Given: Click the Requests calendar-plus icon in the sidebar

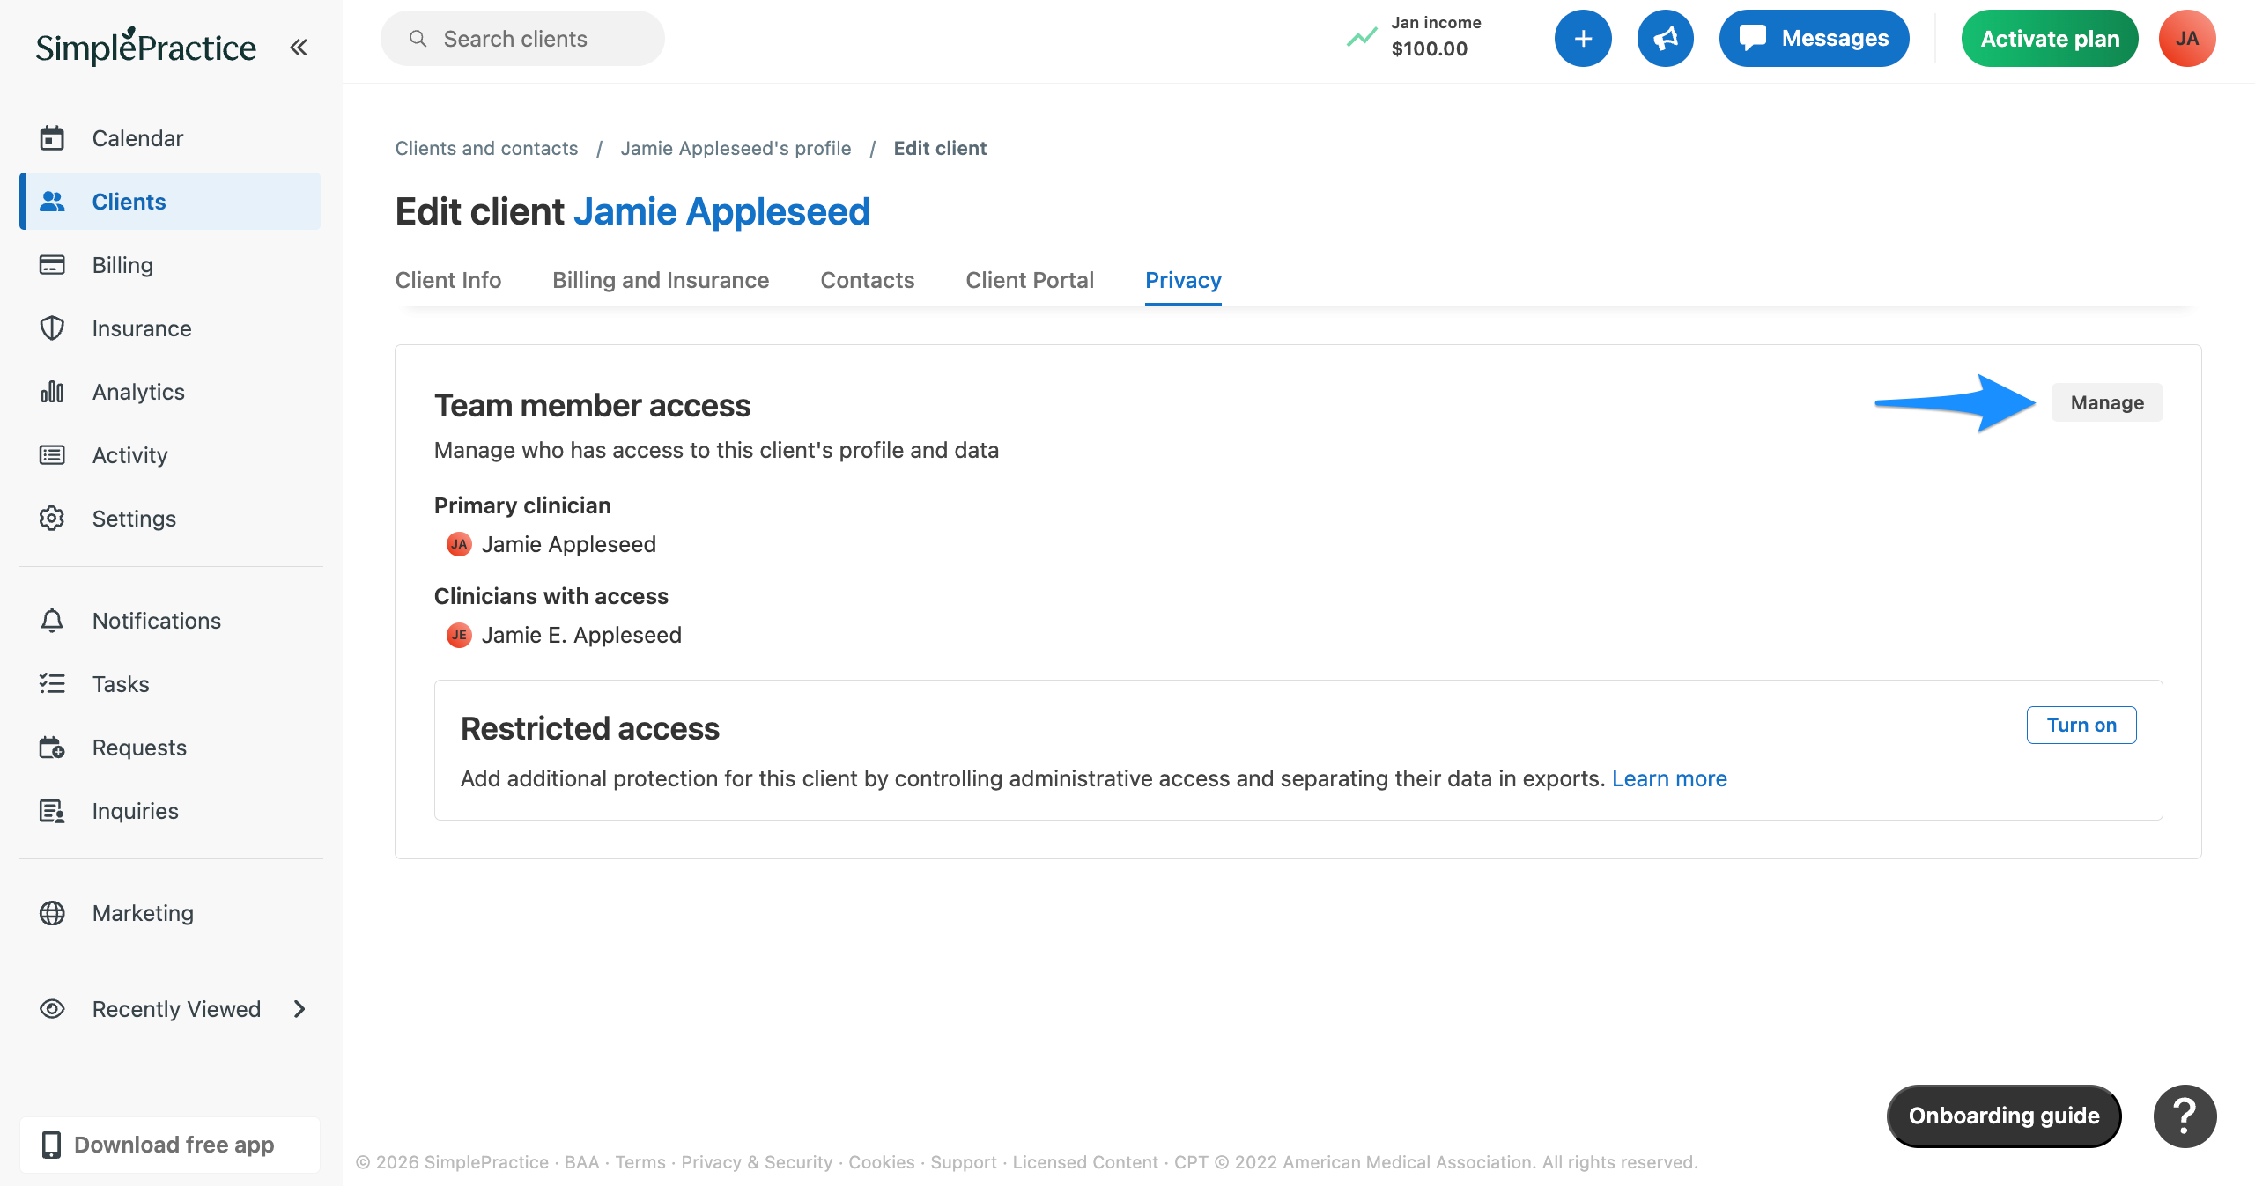Looking at the screenshot, I should coord(52,748).
